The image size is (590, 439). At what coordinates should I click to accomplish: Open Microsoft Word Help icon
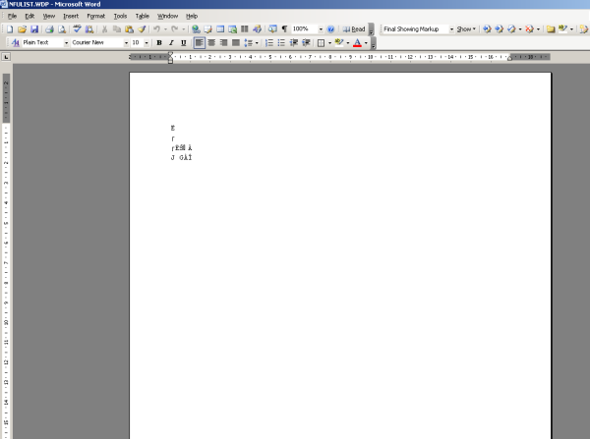[330, 28]
